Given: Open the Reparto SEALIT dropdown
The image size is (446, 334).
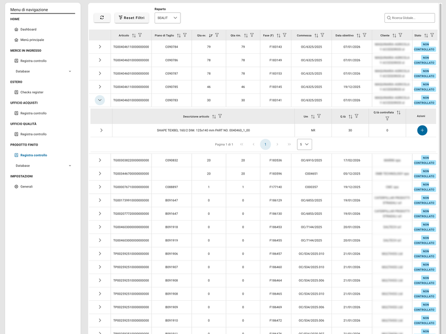Looking at the screenshot, I should (168, 18).
